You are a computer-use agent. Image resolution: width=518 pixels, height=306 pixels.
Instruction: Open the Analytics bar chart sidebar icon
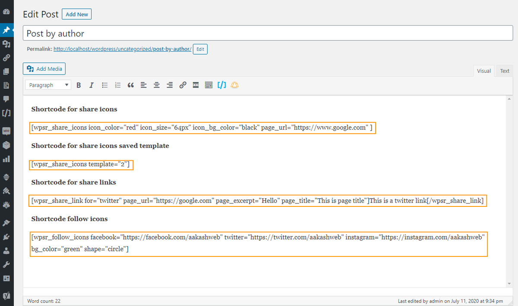[x=6, y=159]
